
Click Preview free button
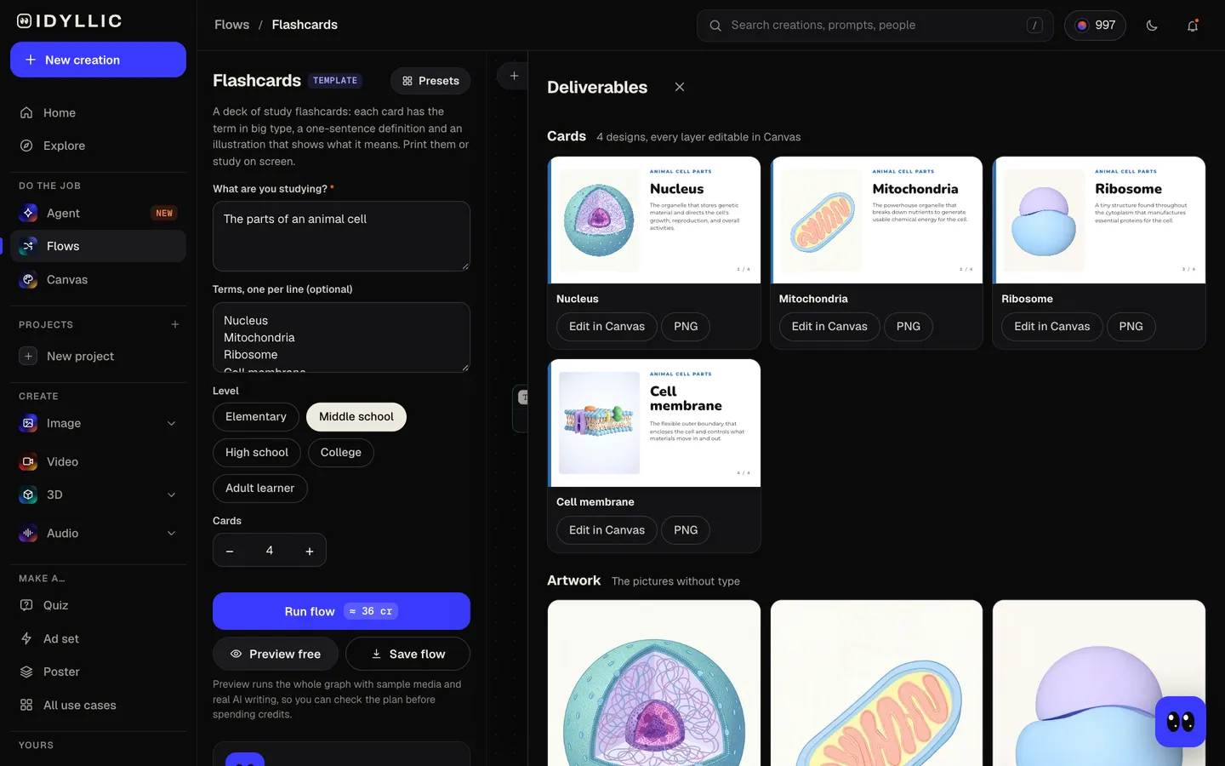click(x=276, y=654)
